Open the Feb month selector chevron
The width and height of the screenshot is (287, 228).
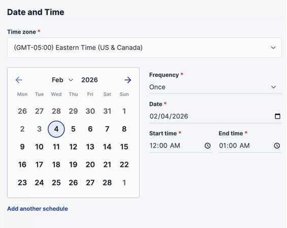coord(71,80)
